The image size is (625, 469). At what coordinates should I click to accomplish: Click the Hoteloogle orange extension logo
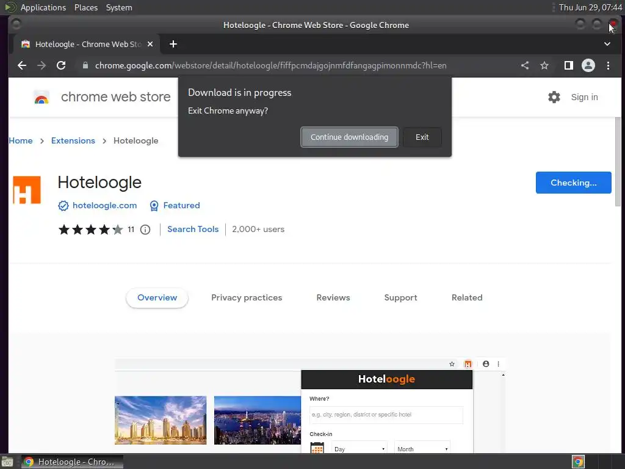(27, 190)
